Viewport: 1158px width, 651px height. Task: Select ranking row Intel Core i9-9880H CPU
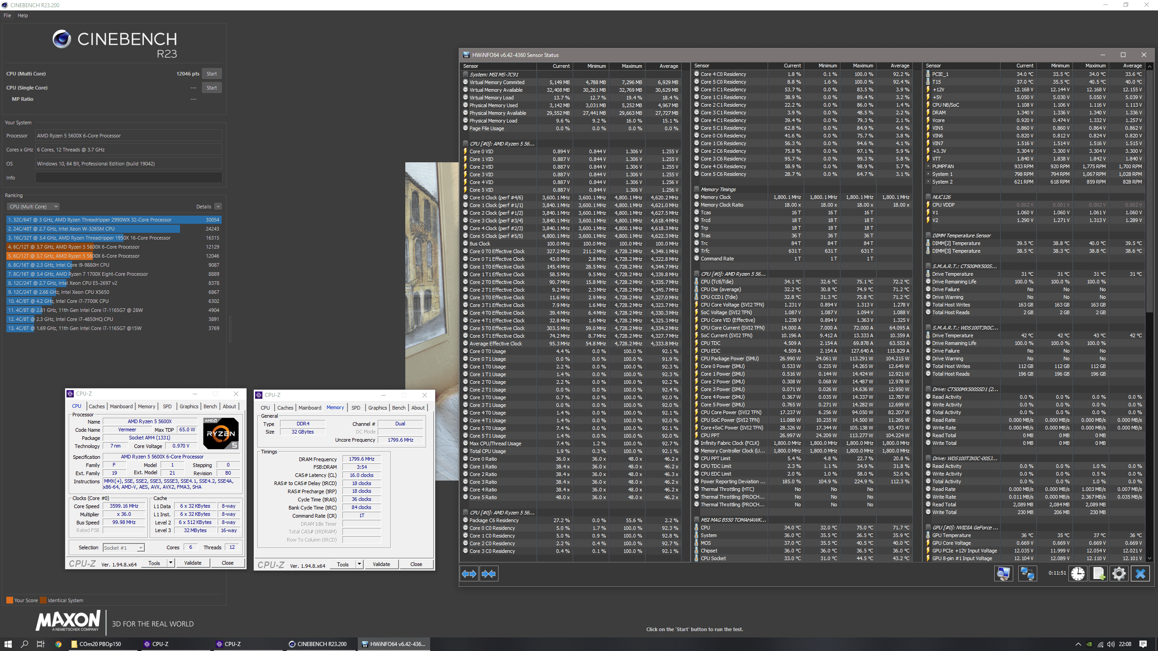(x=113, y=265)
